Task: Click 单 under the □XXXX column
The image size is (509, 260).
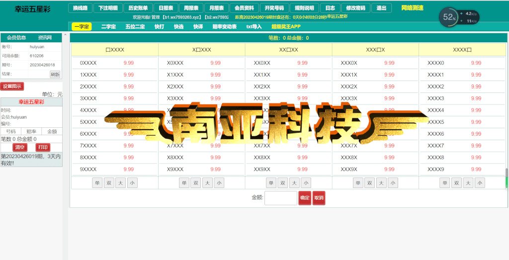Action: 97,183
